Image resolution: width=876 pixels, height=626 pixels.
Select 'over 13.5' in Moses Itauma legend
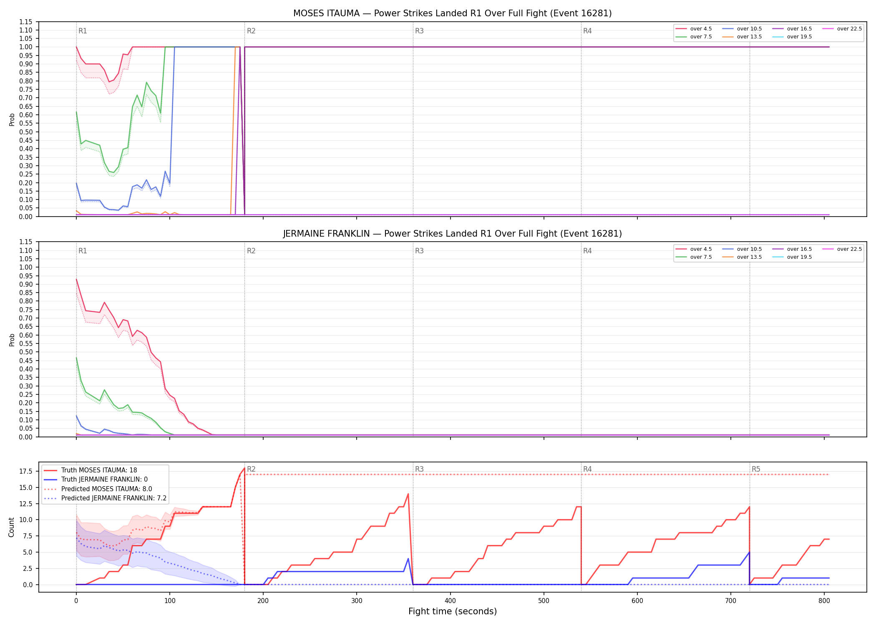742,37
